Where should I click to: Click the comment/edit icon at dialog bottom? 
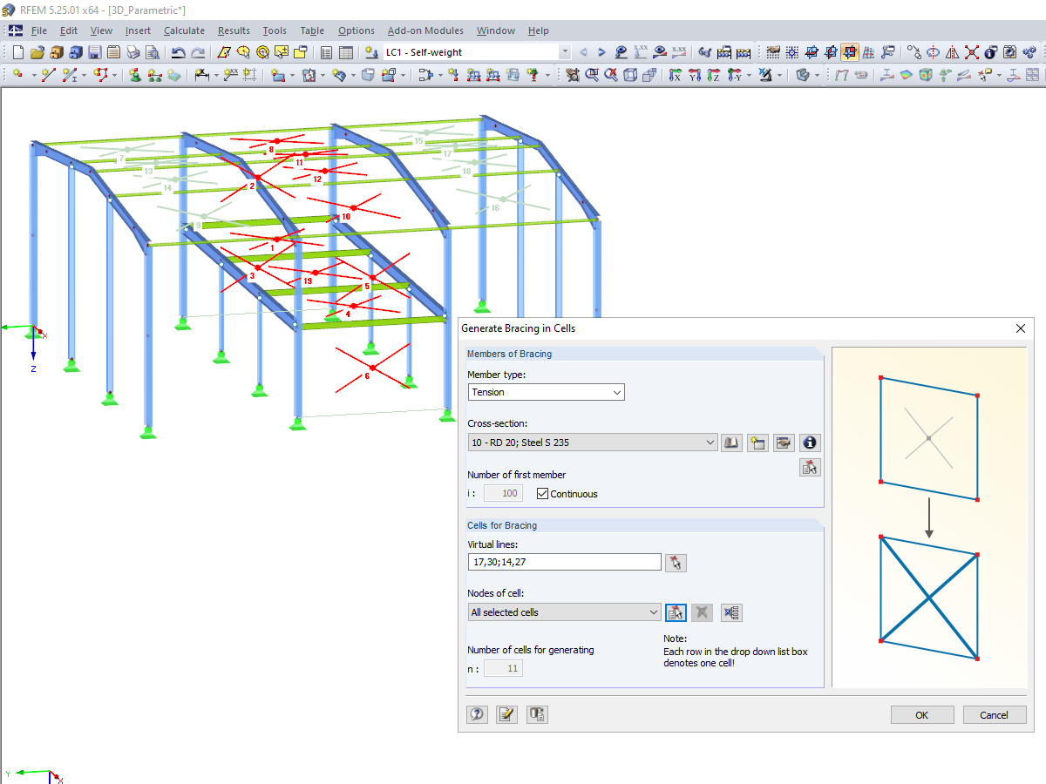pyautogui.click(x=506, y=714)
